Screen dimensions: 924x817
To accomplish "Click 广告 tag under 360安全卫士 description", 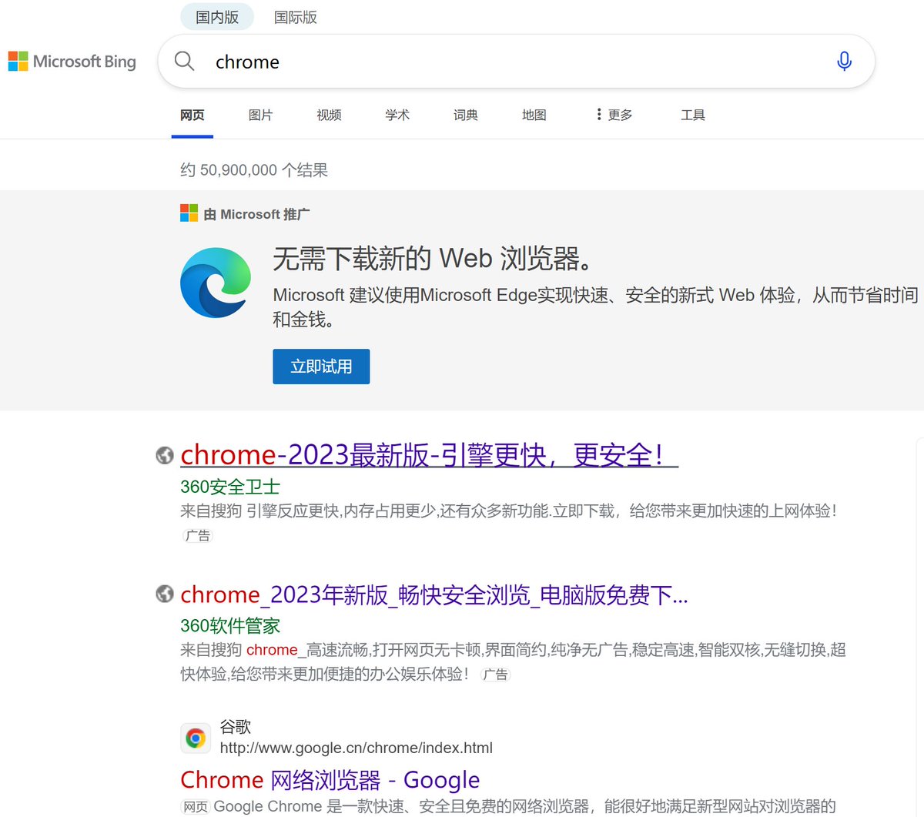I will pyautogui.click(x=198, y=535).
